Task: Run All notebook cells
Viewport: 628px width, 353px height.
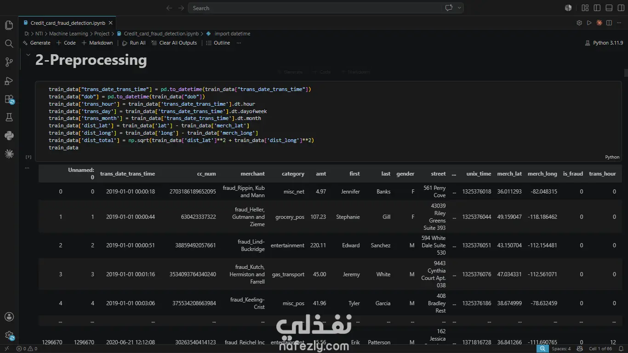Action: click(134, 43)
